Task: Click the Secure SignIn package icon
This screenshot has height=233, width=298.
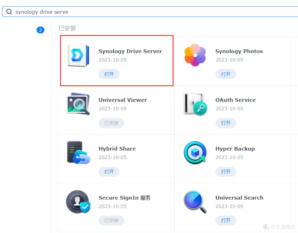Action: [x=78, y=202]
